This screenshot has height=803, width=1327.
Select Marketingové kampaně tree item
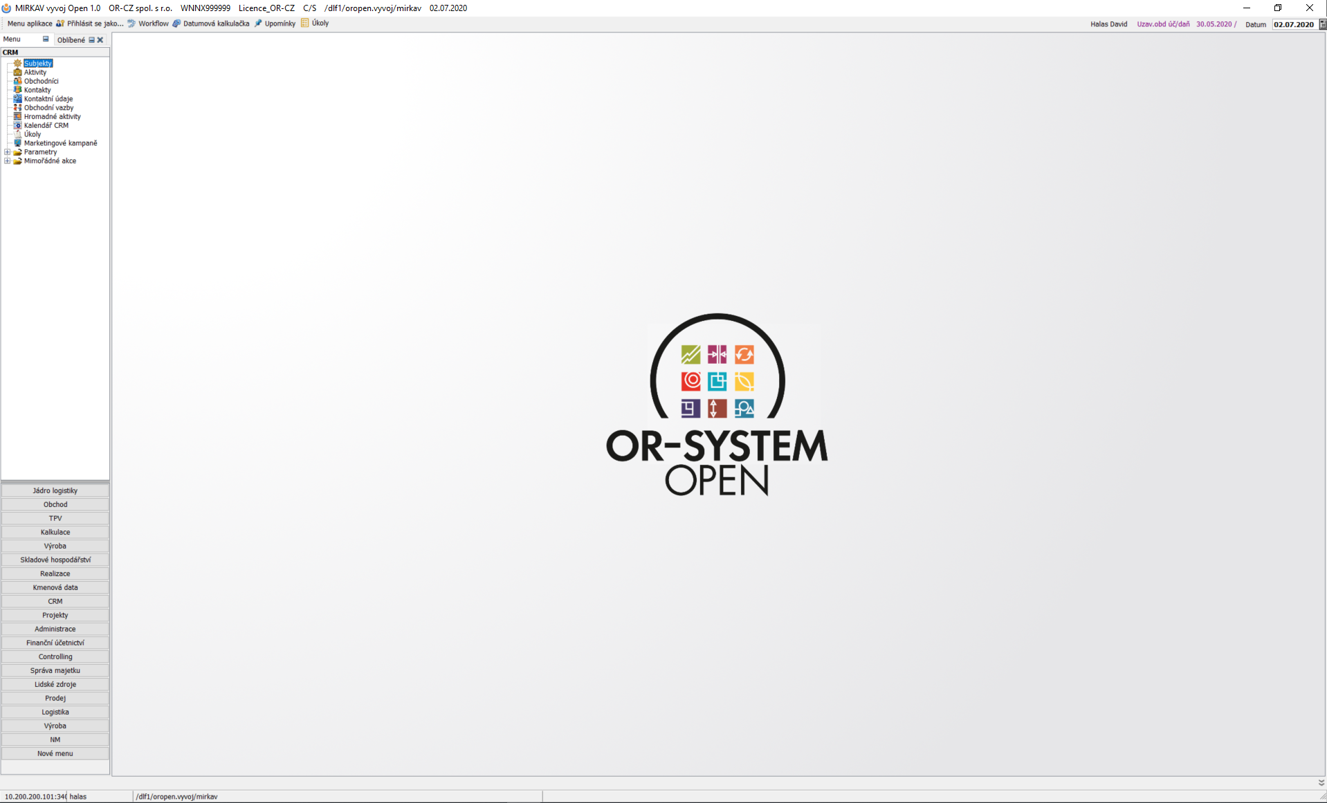[60, 143]
